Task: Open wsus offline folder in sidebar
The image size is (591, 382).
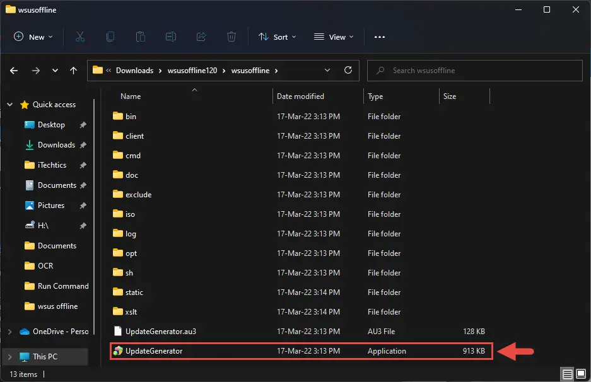Action: [57, 306]
